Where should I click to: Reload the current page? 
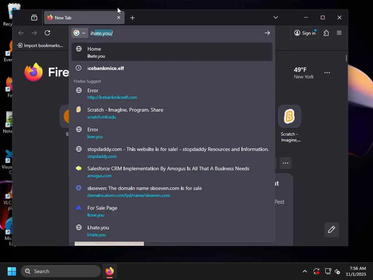(x=47, y=33)
